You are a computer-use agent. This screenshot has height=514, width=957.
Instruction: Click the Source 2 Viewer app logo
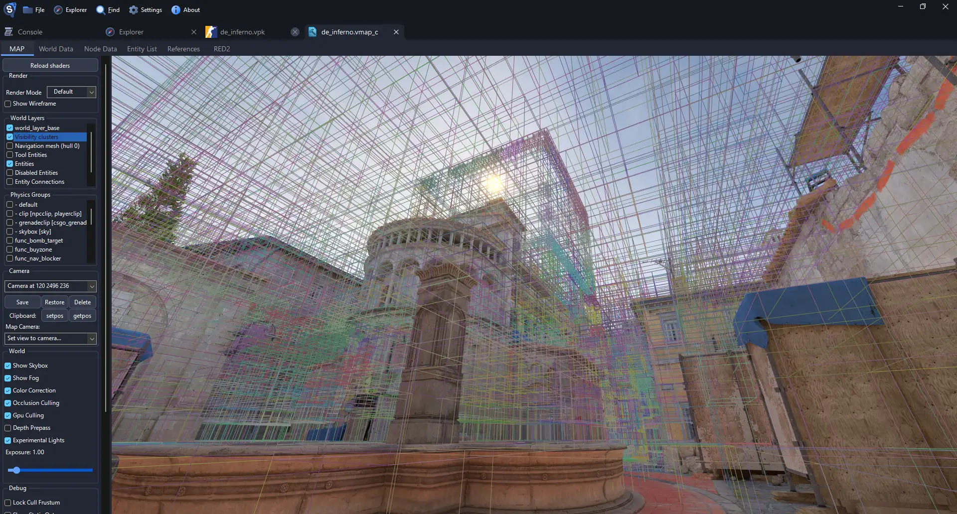coord(9,9)
